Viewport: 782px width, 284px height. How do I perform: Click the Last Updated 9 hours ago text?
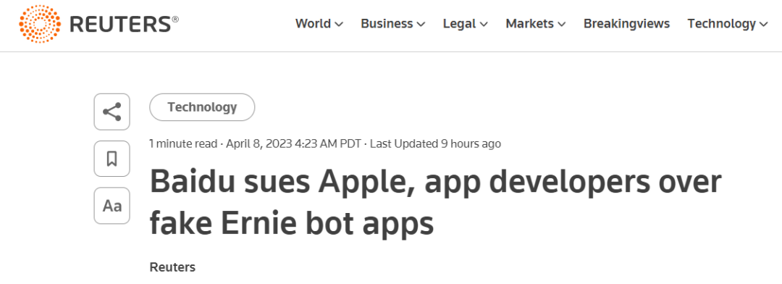[x=435, y=144]
